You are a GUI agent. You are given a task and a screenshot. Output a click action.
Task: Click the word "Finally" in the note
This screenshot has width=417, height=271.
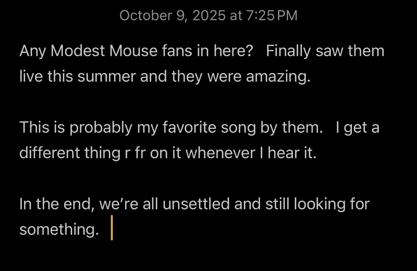click(x=288, y=52)
